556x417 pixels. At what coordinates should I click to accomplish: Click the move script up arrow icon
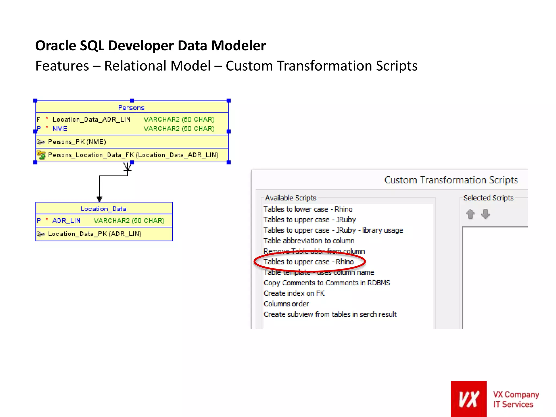pos(470,214)
